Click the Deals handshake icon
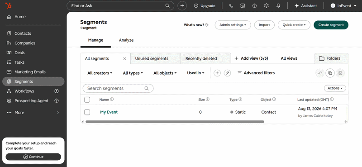The width and height of the screenshot is (362, 167). tap(9, 52)
